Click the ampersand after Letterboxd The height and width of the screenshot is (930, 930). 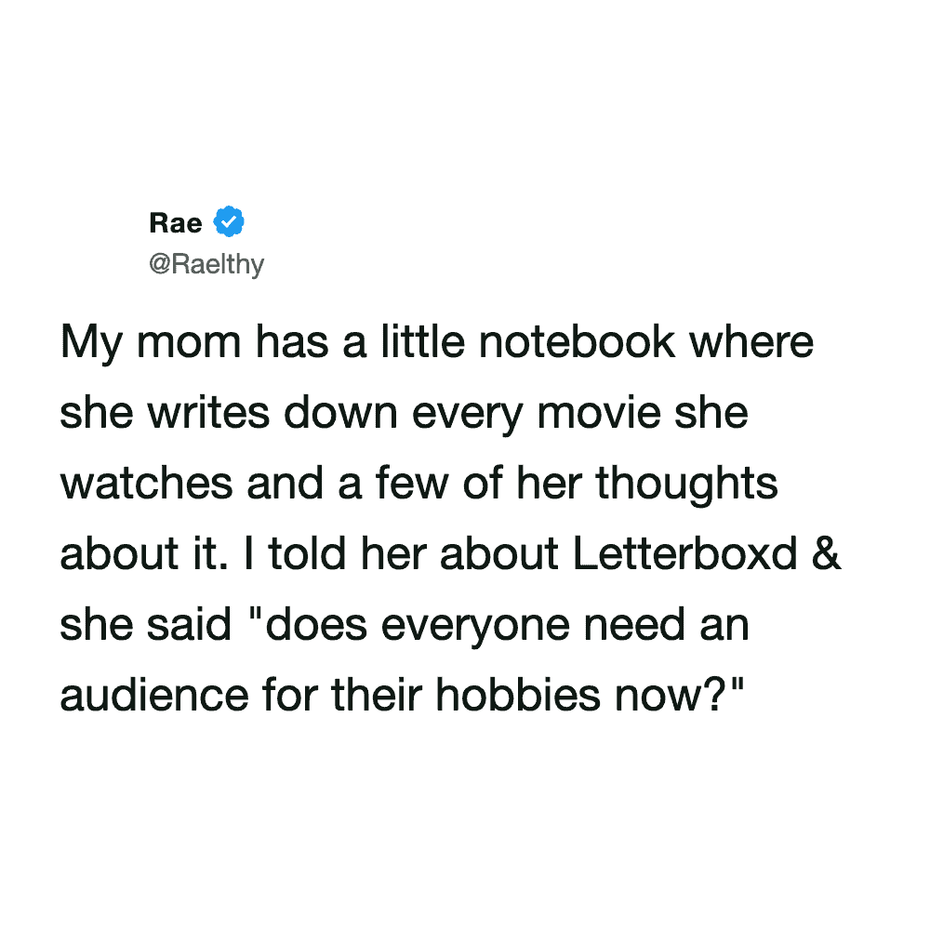point(826,554)
